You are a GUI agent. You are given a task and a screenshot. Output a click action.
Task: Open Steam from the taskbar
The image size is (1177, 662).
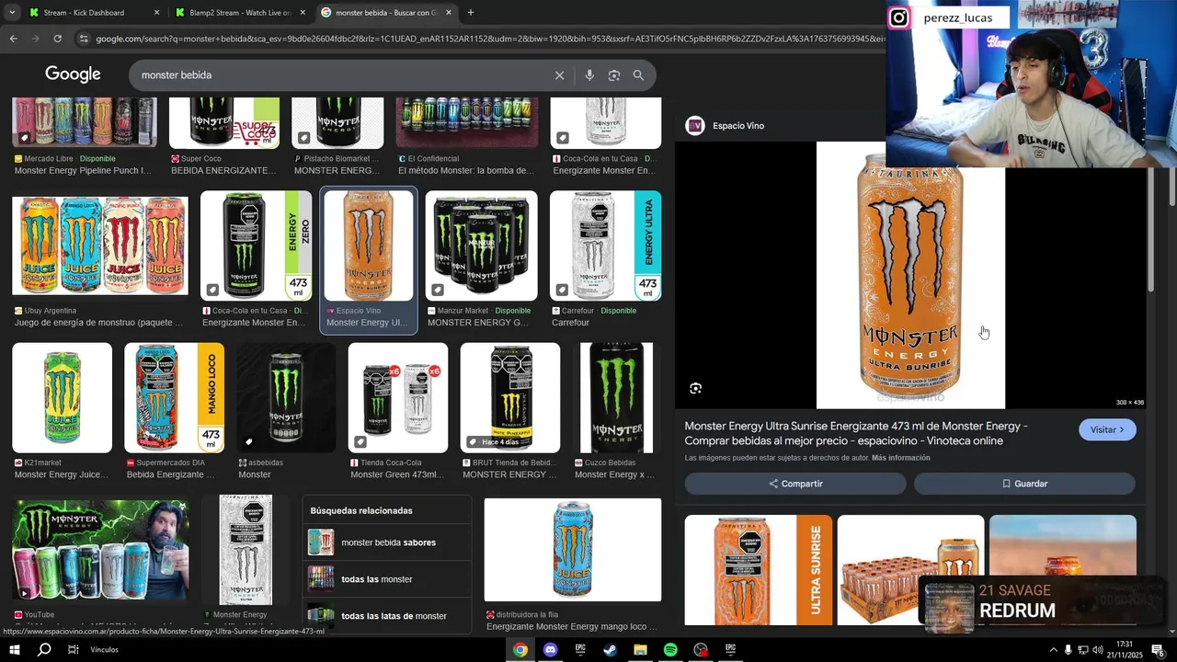click(610, 649)
